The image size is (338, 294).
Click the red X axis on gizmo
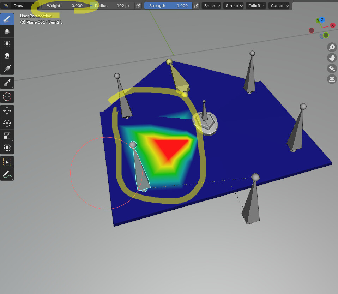[333, 25]
